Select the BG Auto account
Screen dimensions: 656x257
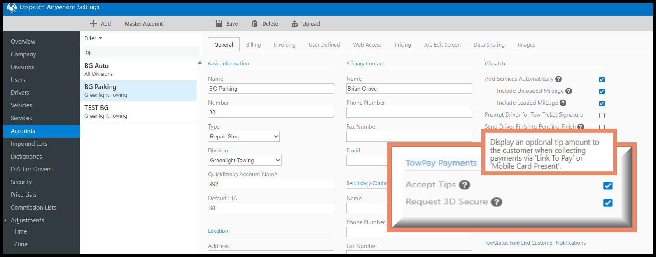[138, 70]
